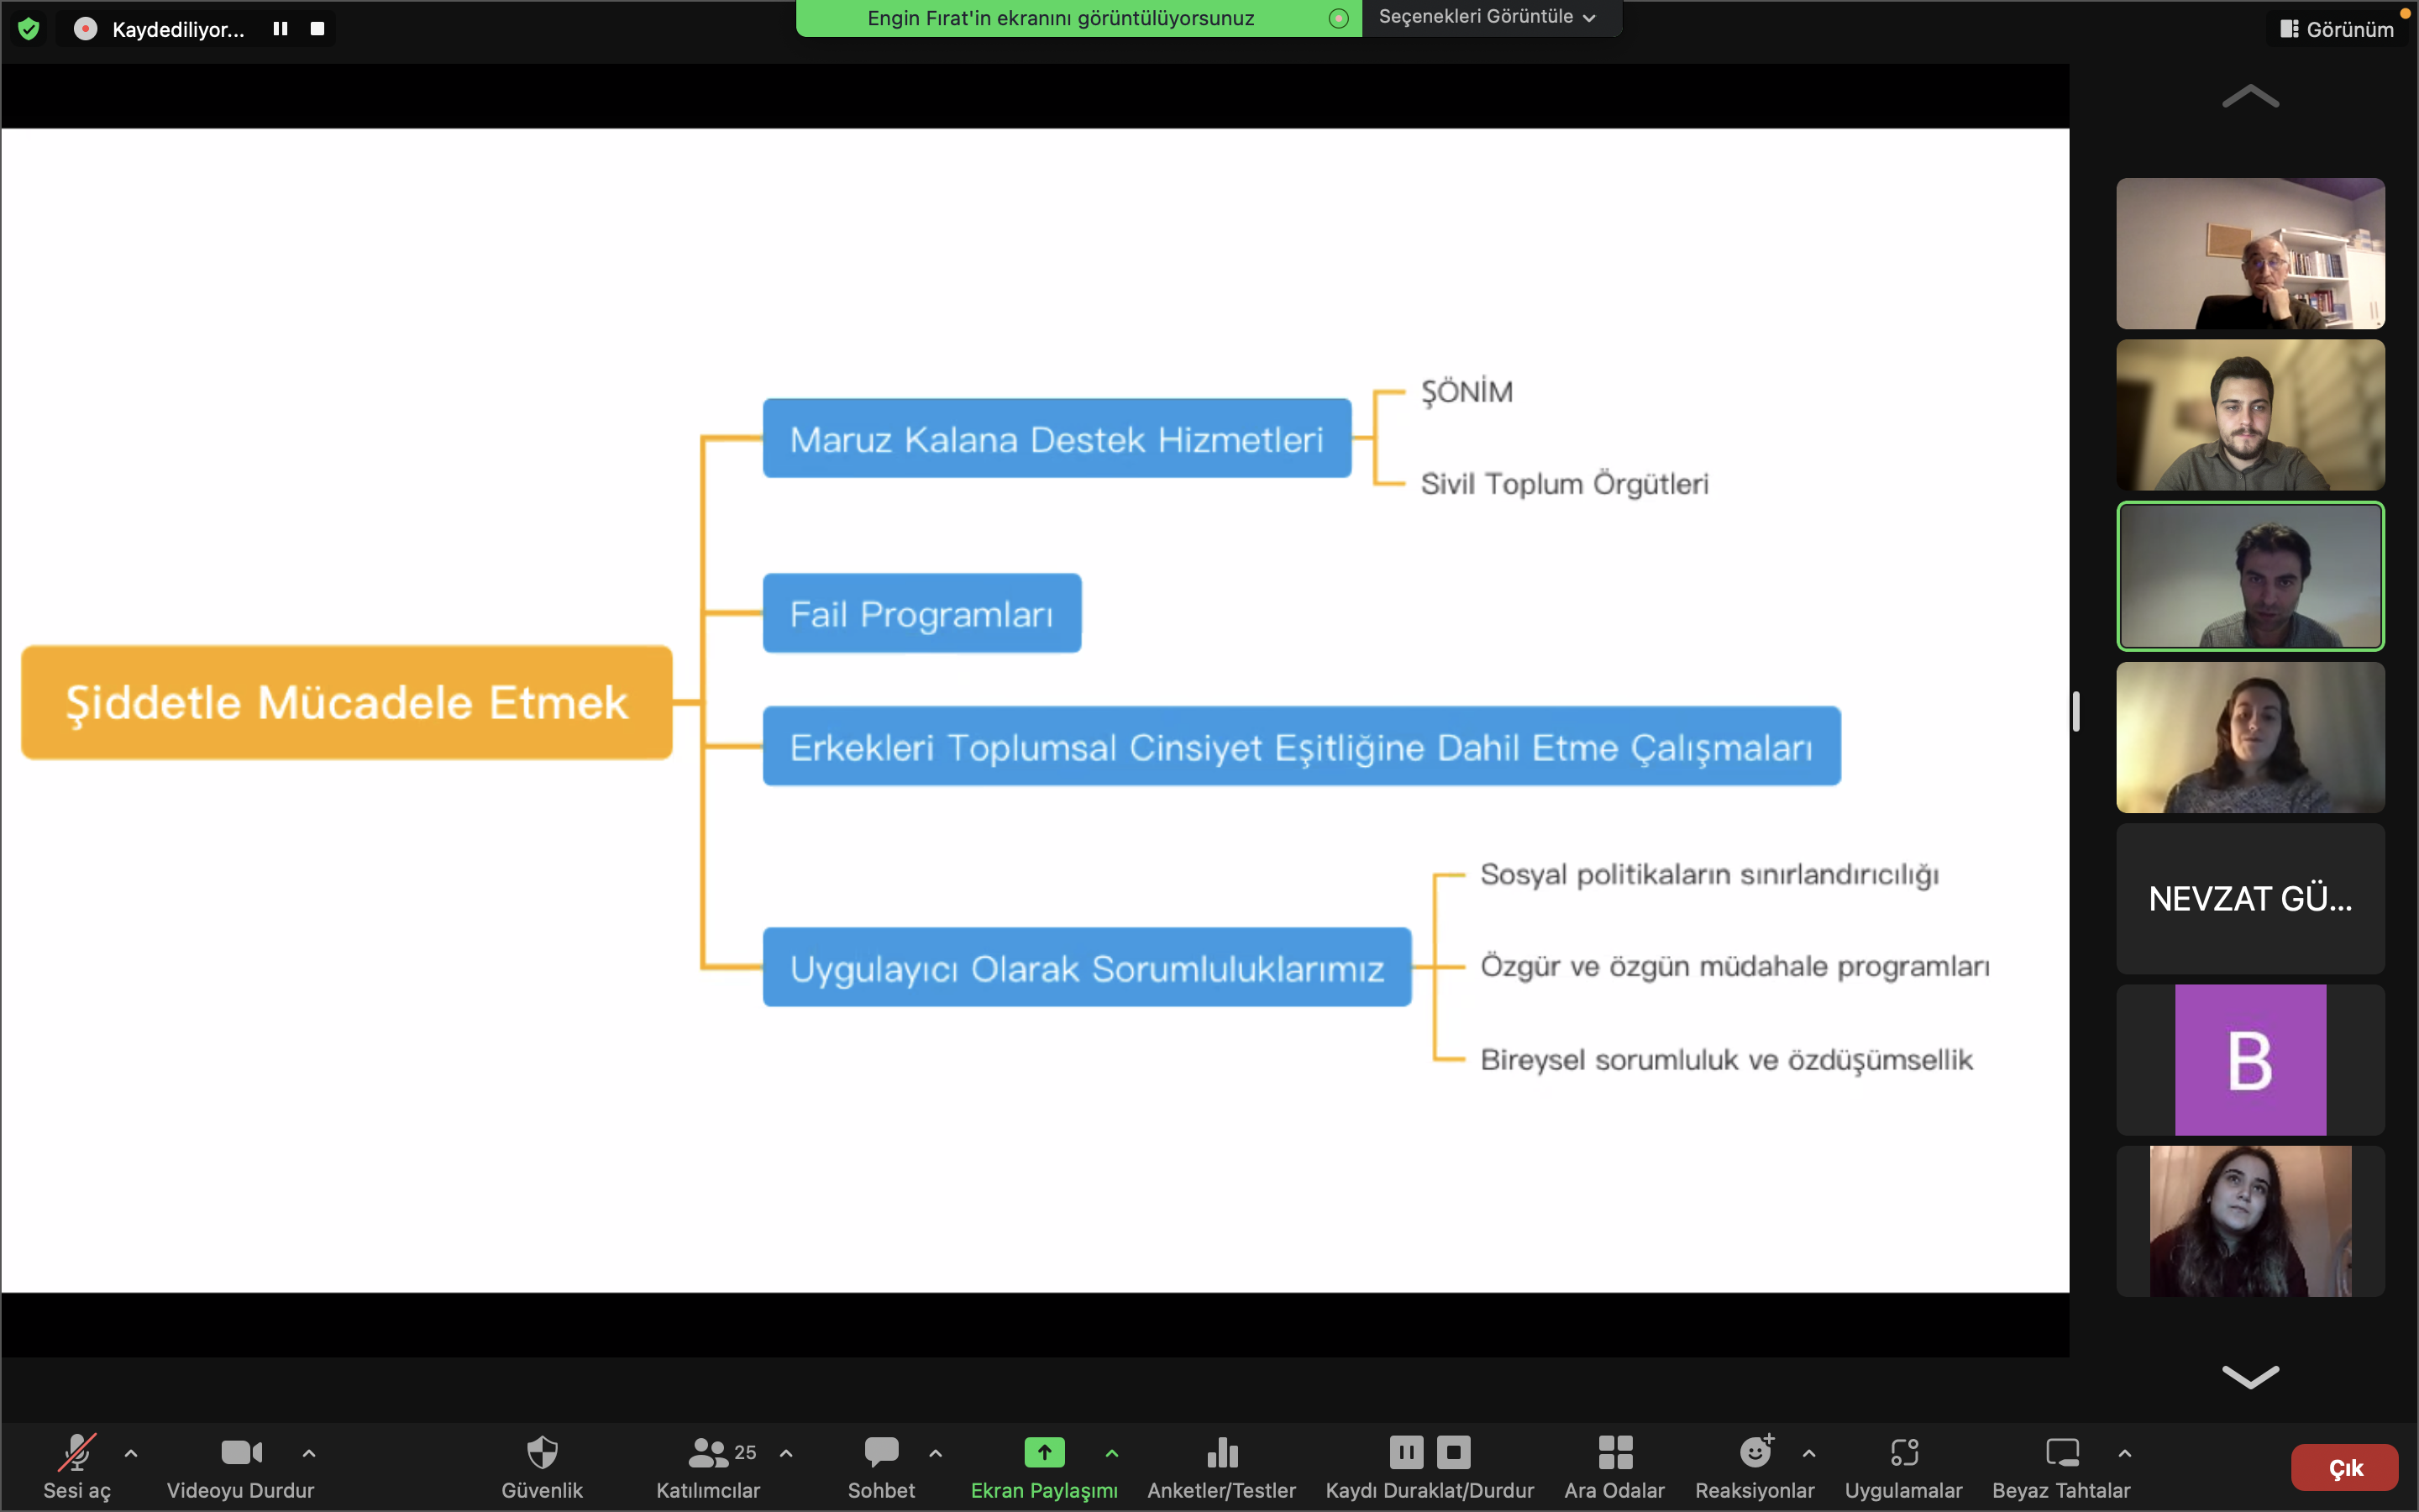2419x1512 pixels.
Task: Open Anketler/Testler polls icon
Action: coord(1221,1453)
